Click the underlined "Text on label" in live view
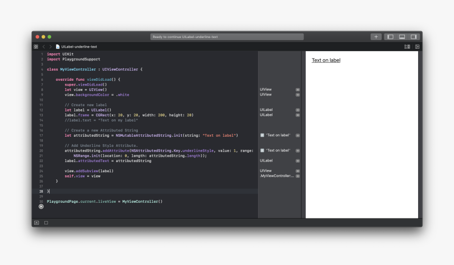 pyautogui.click(x=326, y=60)
